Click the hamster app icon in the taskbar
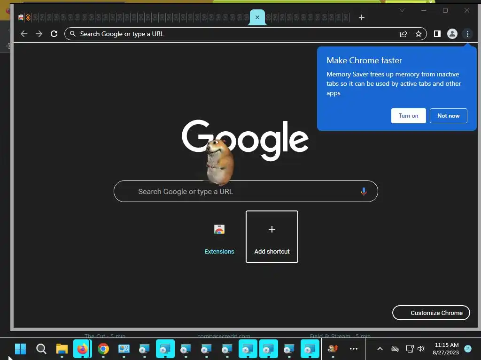 point(333,349)
